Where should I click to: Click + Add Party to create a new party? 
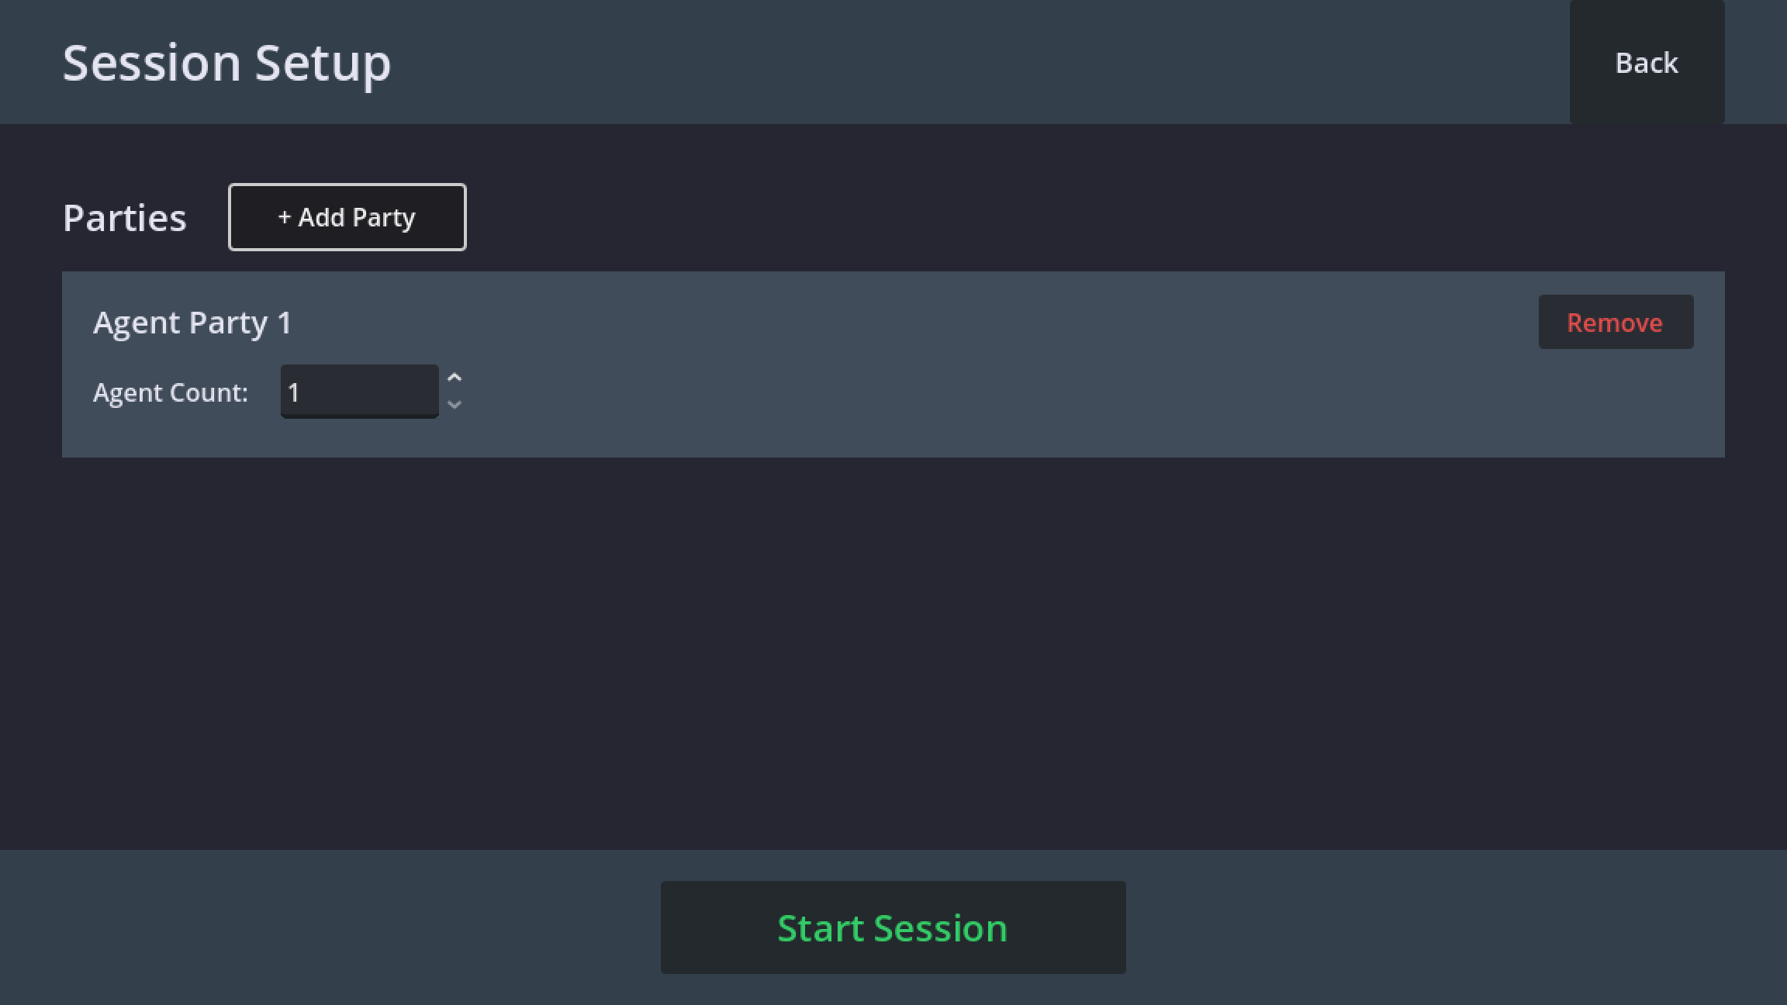347,217
